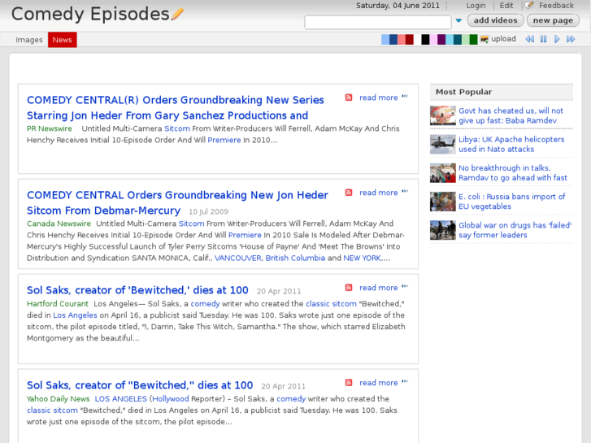Viewport: 591px width, 443px height.
Task: Click arrows icon after read more in Hartford Courant article
Action: click(405, 287)
